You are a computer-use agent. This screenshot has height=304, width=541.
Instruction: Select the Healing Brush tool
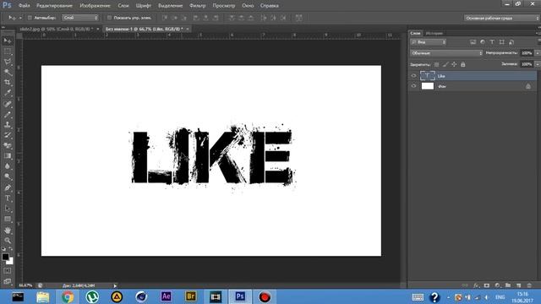coord(8,104)
